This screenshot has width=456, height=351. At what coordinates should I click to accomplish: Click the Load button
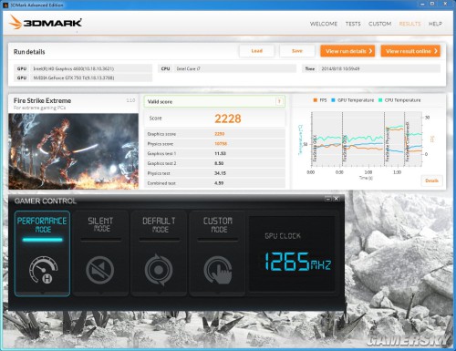(x=257, y=51)
